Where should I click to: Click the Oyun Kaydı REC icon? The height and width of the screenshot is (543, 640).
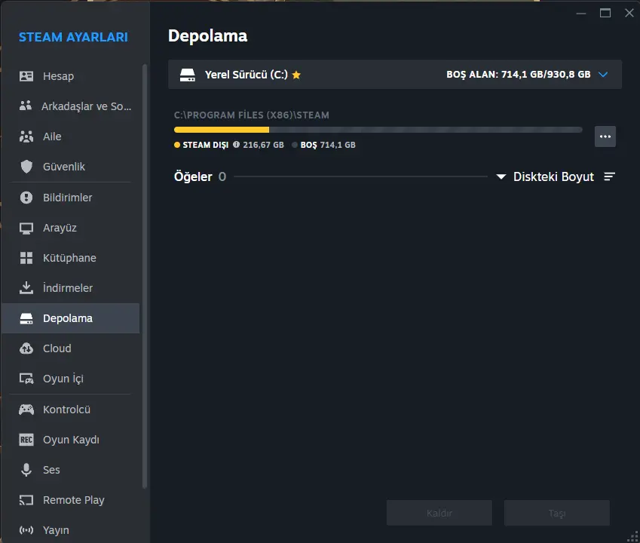pyautogui.click(x=26, y=440)
